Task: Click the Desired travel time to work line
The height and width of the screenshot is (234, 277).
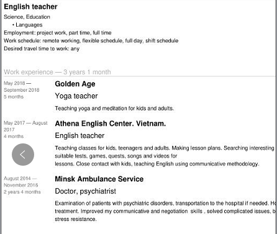Action: click(x=42, y=48)
